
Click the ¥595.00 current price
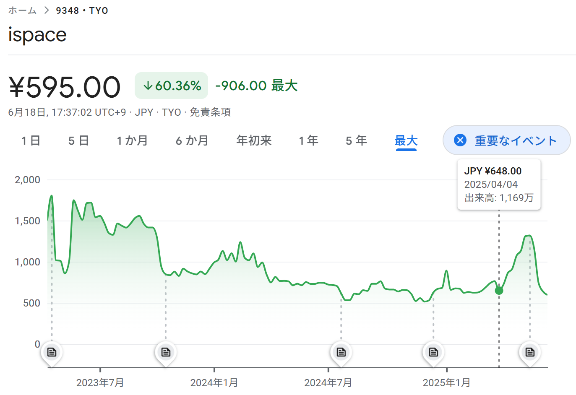[x=65, y=87]
